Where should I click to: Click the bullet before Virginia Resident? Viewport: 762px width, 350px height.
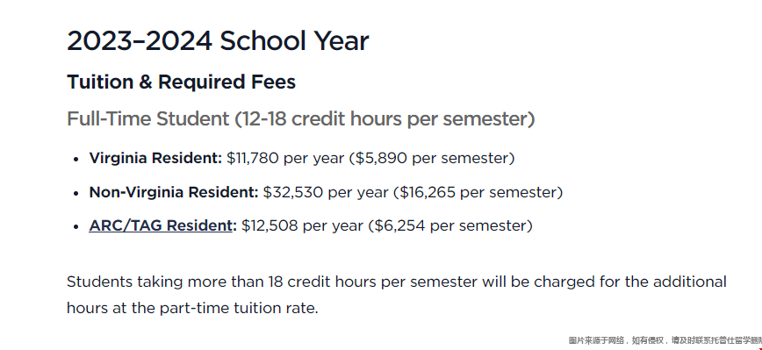(75, 160)
